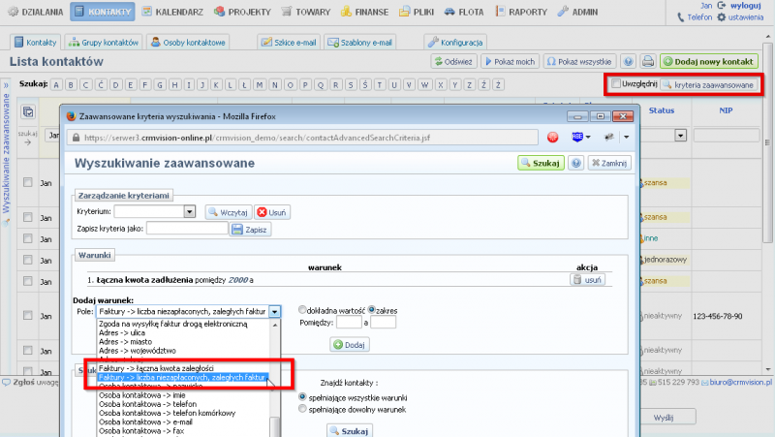Click the red Usuń criterion delete button
Image resolution: width=775 pixels, height=437 pixels.
point(273,211)
